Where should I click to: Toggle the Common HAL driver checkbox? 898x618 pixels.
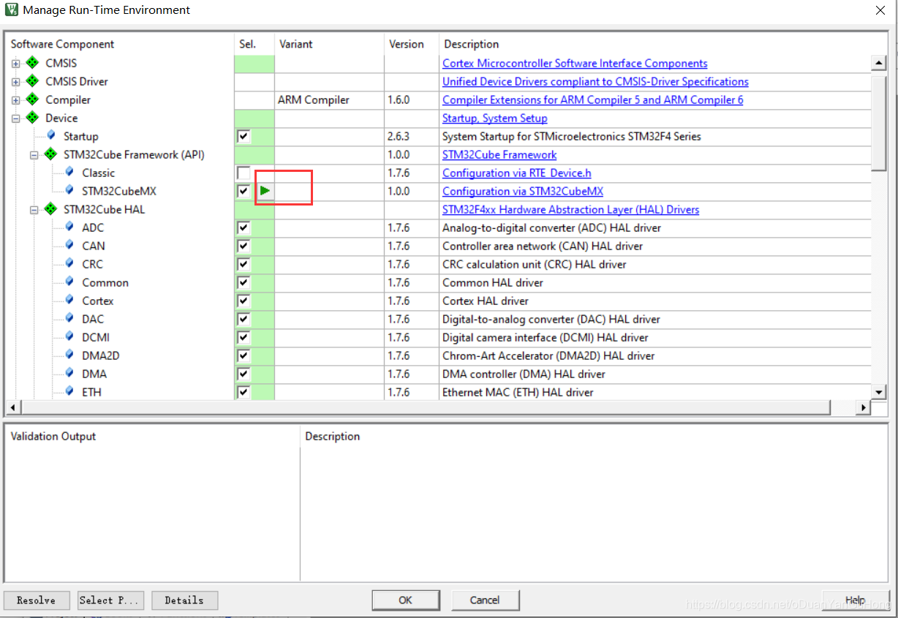click(244, 282)
